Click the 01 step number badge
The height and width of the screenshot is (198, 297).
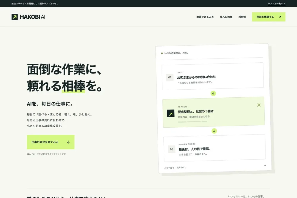170,77
